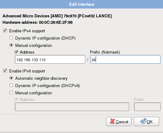Select IPv4 Manual configuration radio button
Viewport: 163px width, 133px height.
tap(11, 45)
